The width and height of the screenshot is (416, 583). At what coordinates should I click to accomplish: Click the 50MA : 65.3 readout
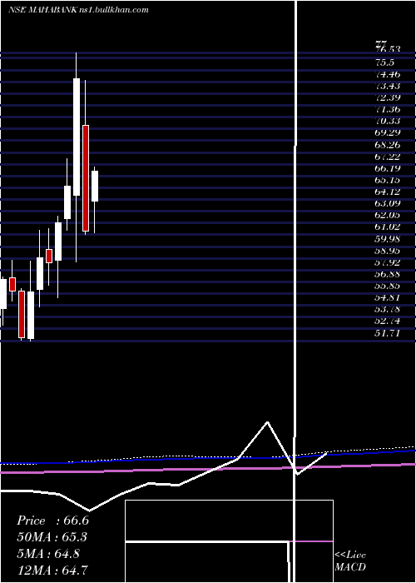pyautogui.click(x=52, y=537)
